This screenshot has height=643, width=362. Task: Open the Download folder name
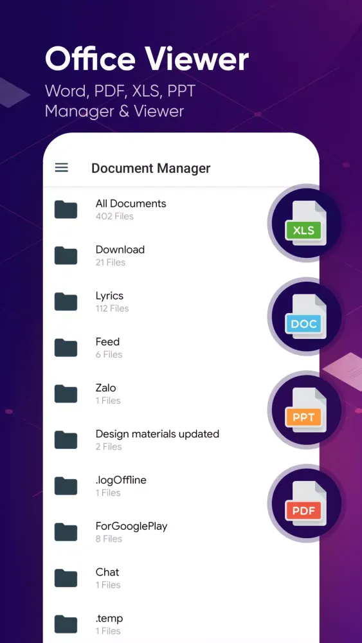(x=120, y=249)
